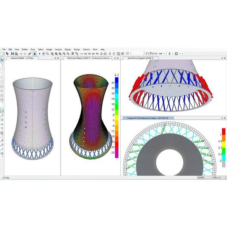Toggle the checkmark display options icon
227x227 pixels.
[x=123, y=54]
